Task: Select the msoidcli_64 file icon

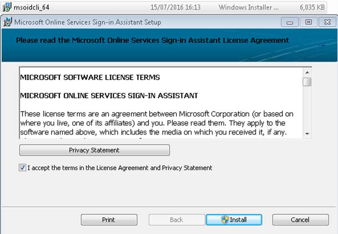Action: tap(7, 7)
